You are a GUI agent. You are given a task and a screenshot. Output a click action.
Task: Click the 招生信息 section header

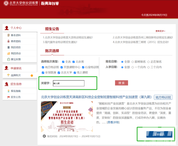pyautogui.click(x=16, y=84)
